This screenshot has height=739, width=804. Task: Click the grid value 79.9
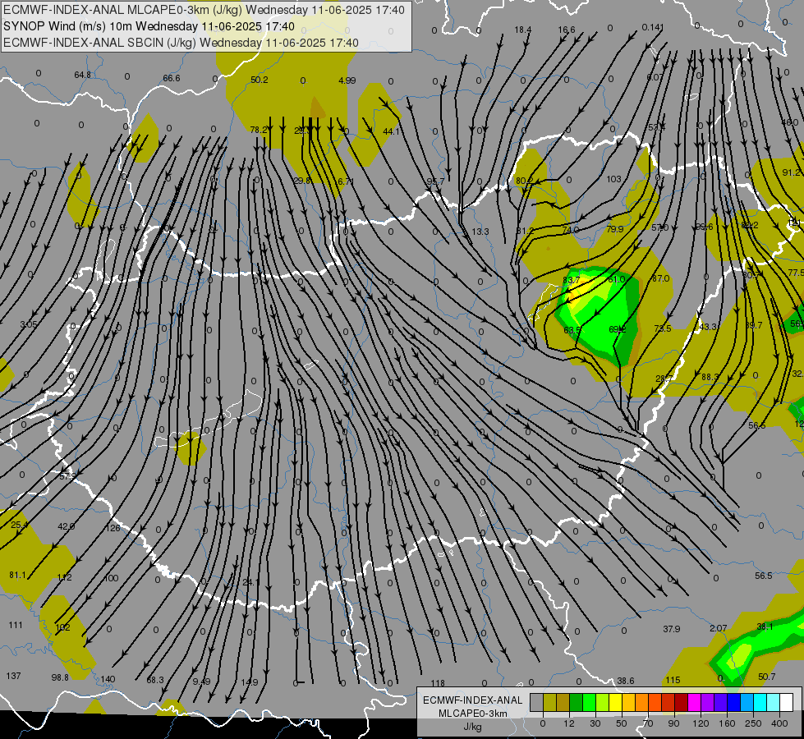pyautogui.click(x=615, y=229)
